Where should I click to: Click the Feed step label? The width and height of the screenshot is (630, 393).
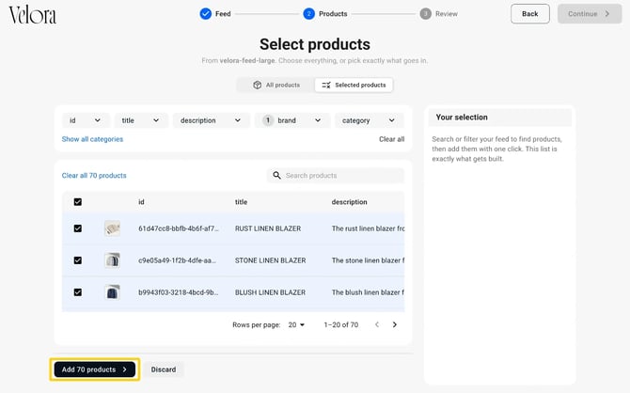pos(223,14)
